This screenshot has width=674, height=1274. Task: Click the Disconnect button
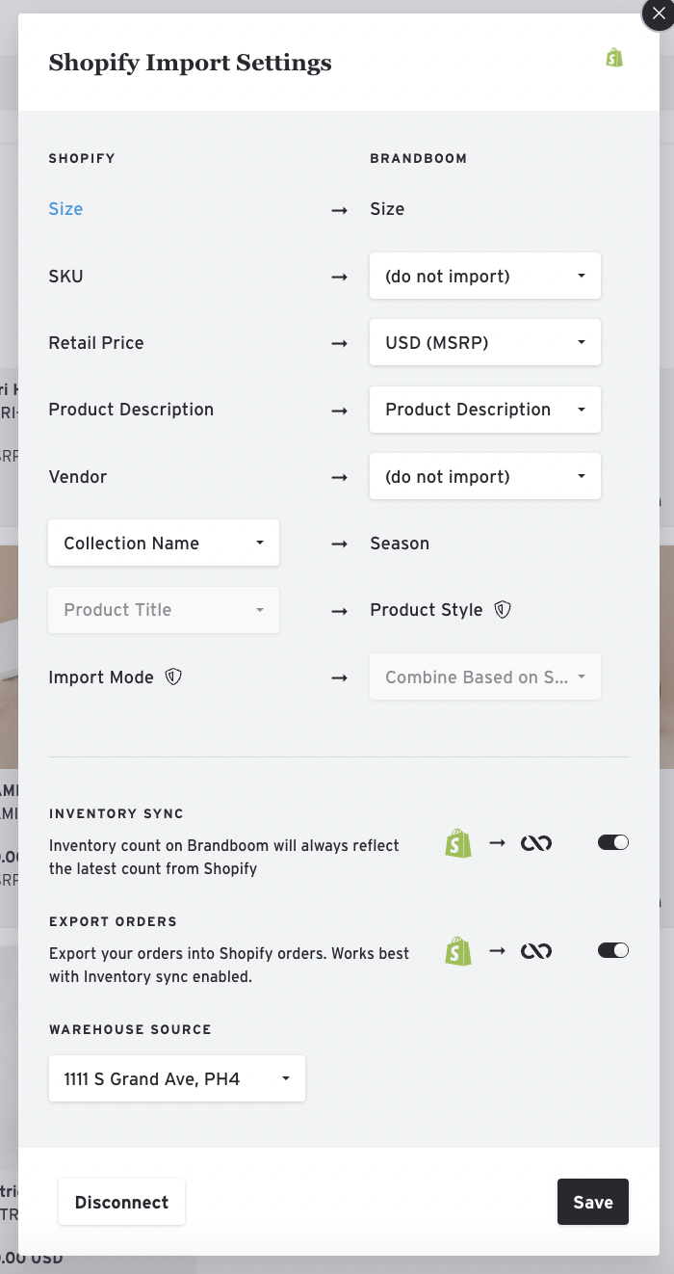[x=121, y=1202]
